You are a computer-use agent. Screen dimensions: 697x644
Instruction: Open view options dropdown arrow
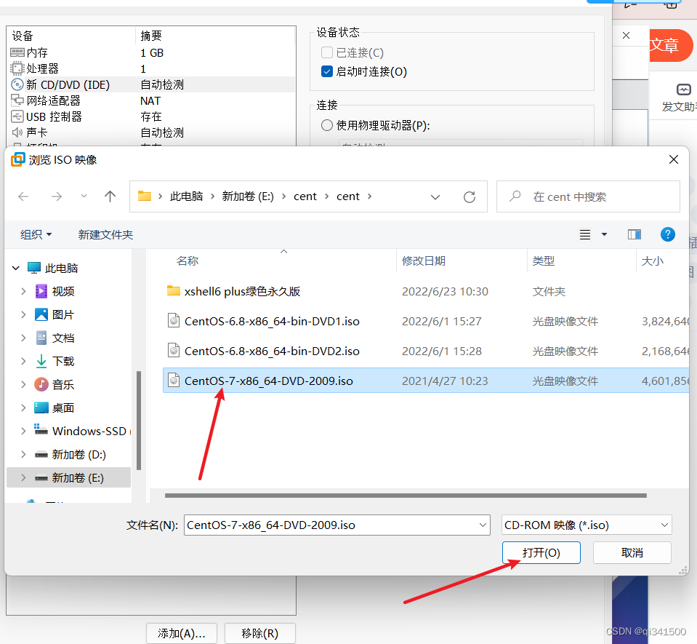pos(604,234)
